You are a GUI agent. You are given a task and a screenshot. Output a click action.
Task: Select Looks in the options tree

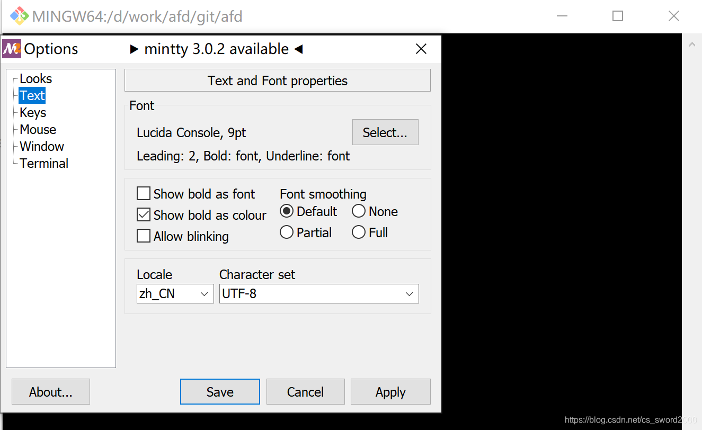(35, 79)
